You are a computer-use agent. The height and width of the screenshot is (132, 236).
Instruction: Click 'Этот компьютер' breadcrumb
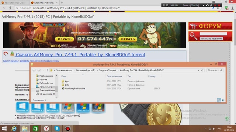(x=64, y=70)
